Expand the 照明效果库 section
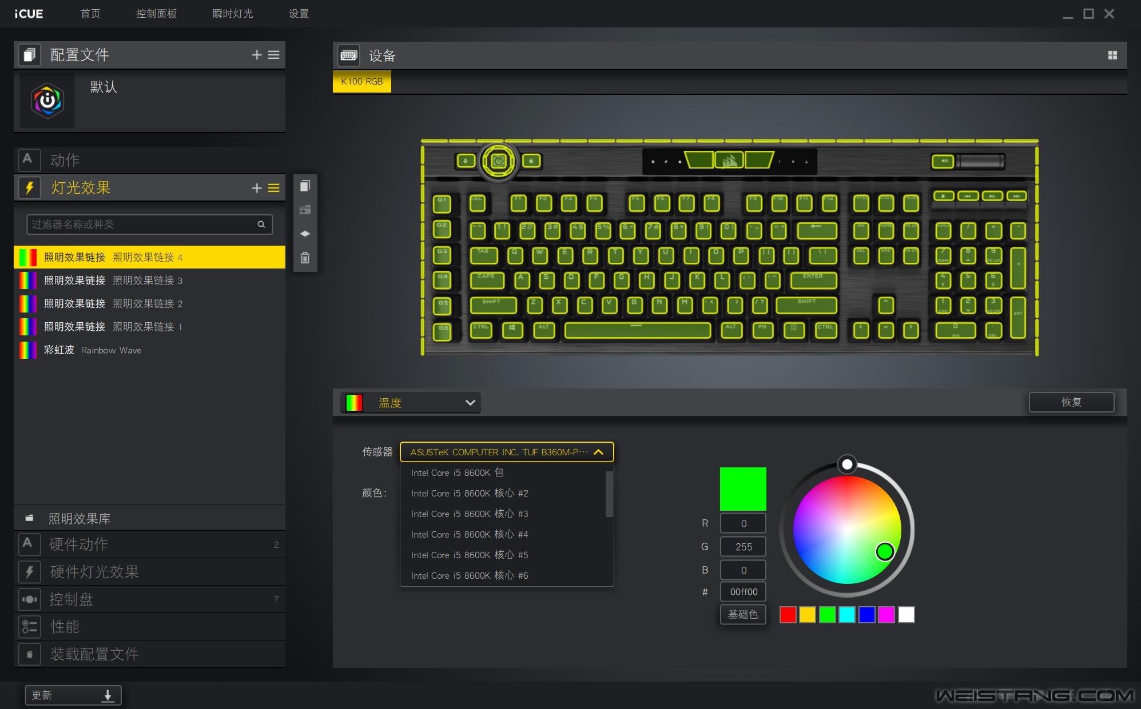This screenshot has height=709, width=1141. point(150,518)
